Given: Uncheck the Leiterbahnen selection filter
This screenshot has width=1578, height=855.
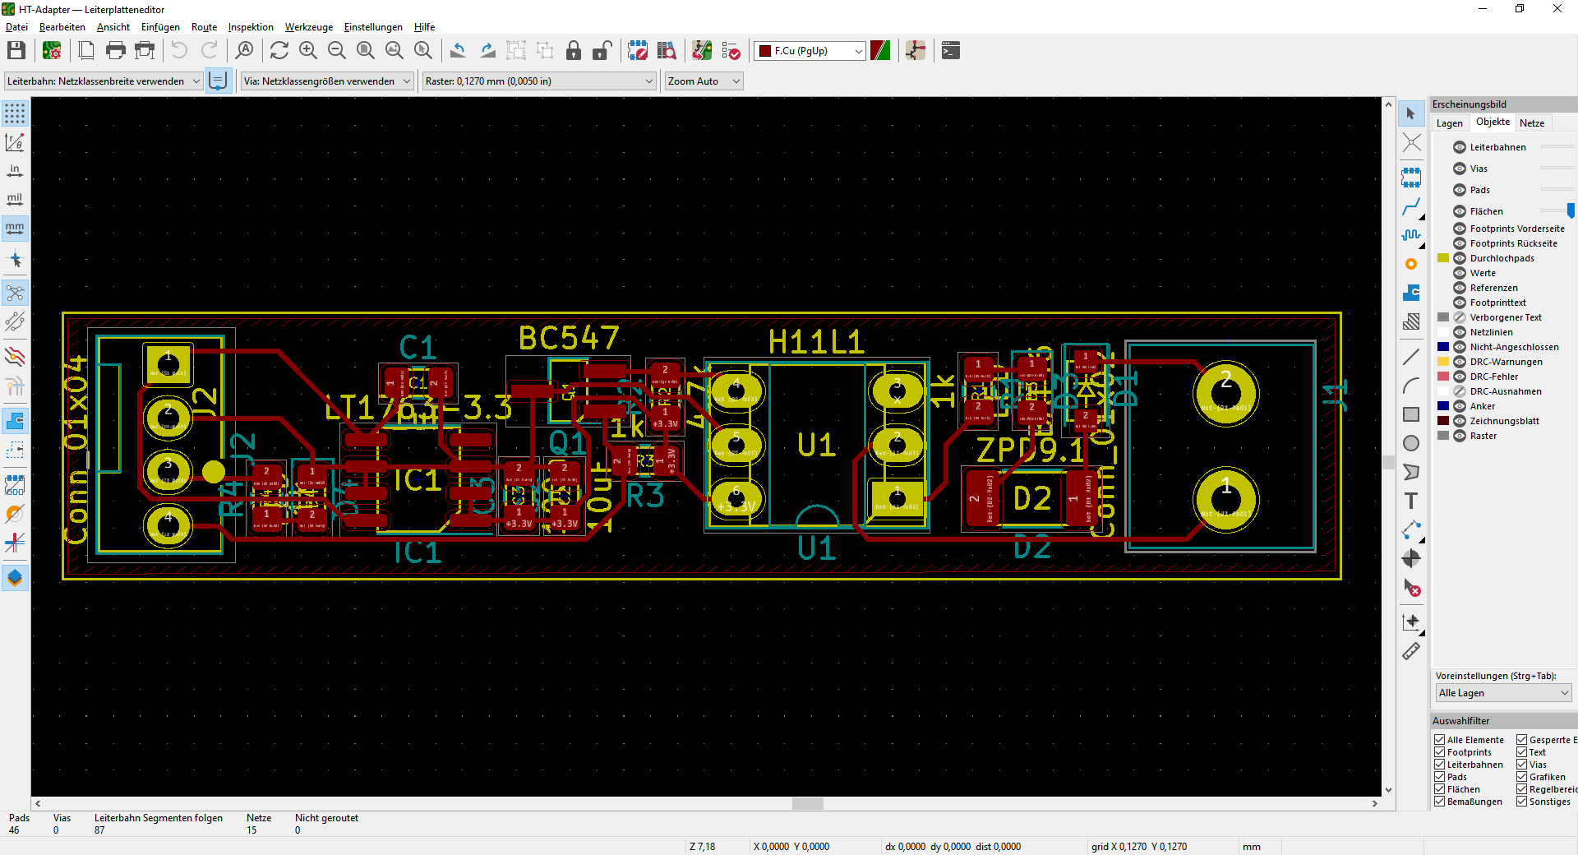Looking at the screenshot, I should [1440, 765].
